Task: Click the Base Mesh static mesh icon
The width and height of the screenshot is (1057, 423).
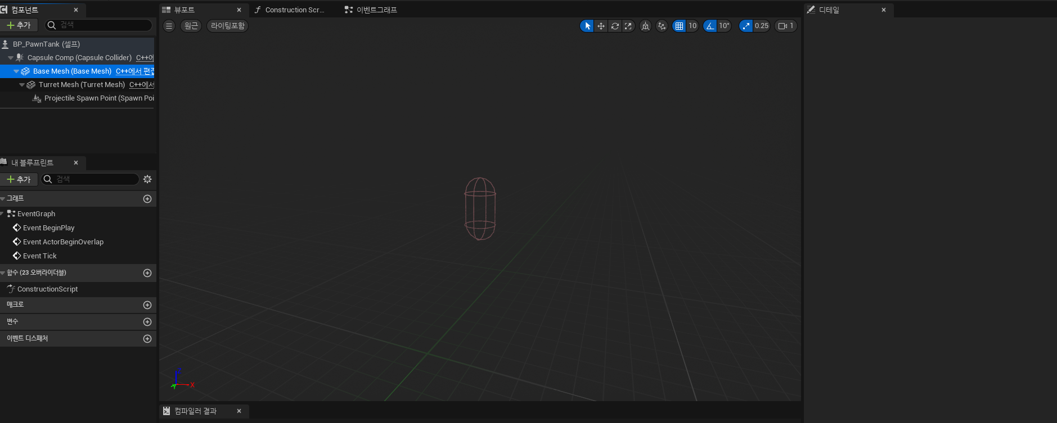Action: pyautogui.click(x=25, y=71)
